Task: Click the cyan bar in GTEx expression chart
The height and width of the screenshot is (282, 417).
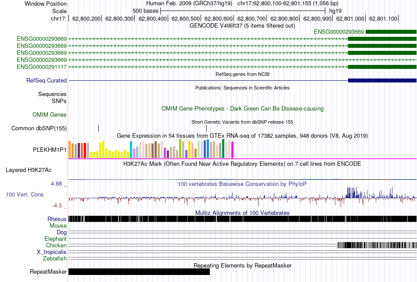Action: click(x=131, y=150)
